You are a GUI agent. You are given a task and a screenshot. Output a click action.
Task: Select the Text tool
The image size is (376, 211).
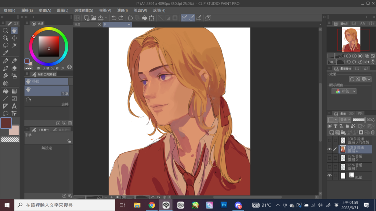point(14,106)
